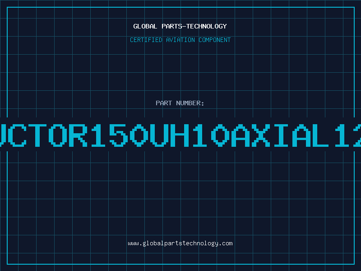Screen dimensions: 361x271
Task: Click the 'PART NUMBER:' label
Action: pos(180,103)
